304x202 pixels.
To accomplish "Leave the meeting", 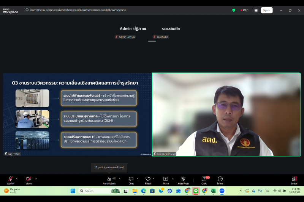I will (x=294, y=180).
